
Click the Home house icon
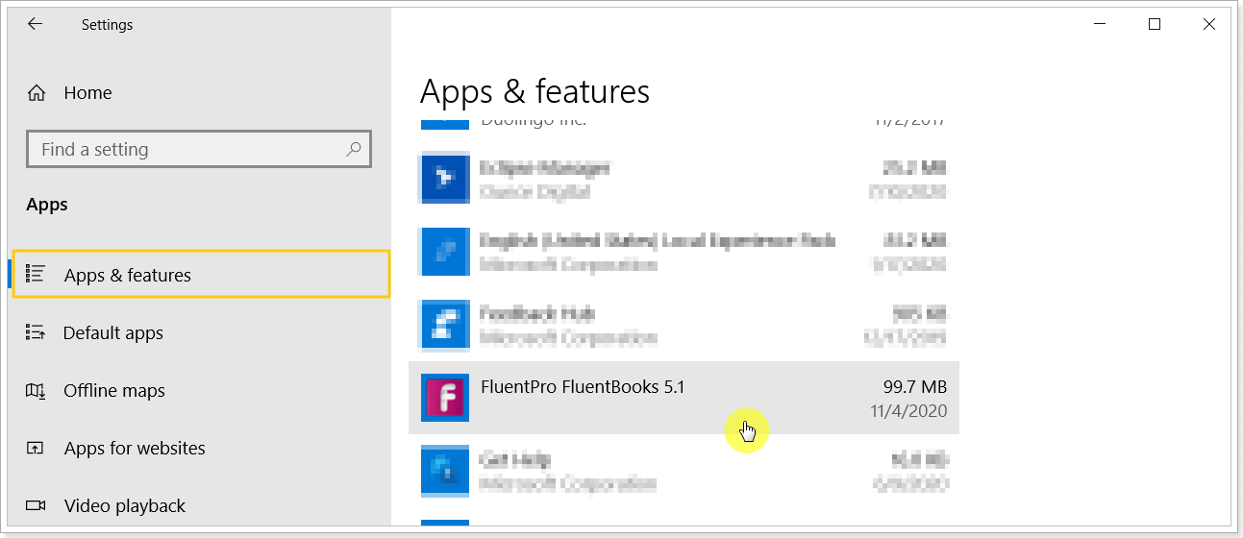click(37, 93)
